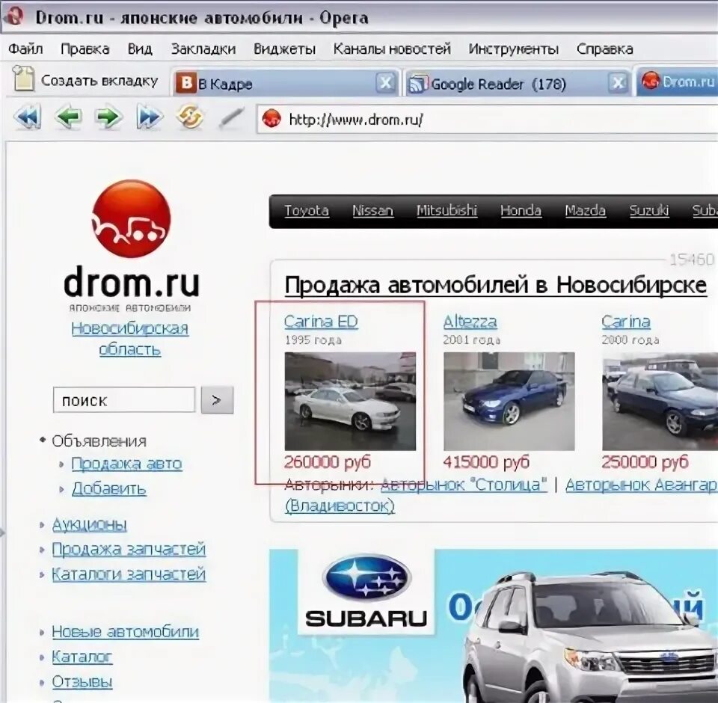Reload the page with the refresh icon
Viewport: 718px width, 703px height.
[x=189, y=117]
